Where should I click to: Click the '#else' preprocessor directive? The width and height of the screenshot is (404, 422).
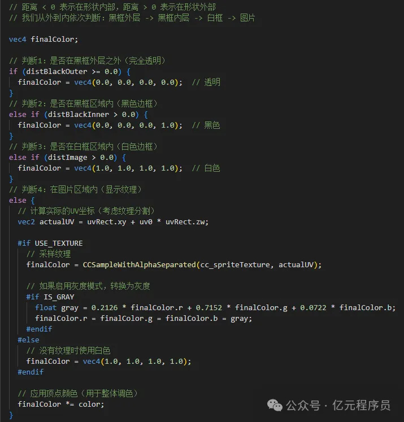28,340
